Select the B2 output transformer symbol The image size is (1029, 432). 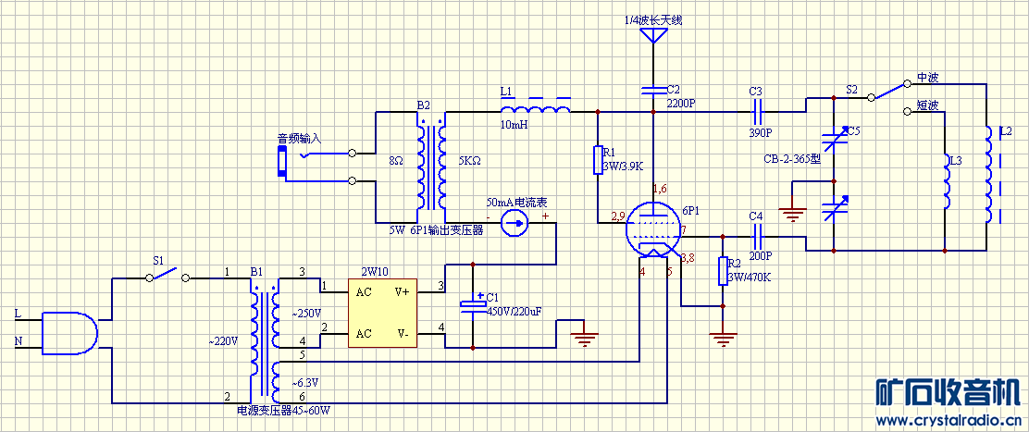click(432, 167)
